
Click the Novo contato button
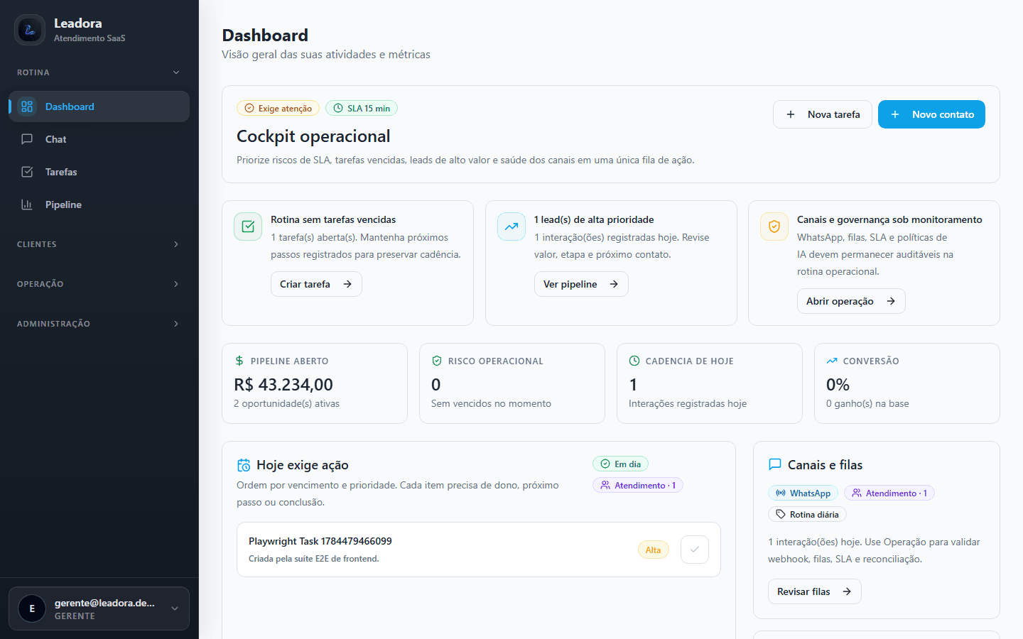(931, 114)
